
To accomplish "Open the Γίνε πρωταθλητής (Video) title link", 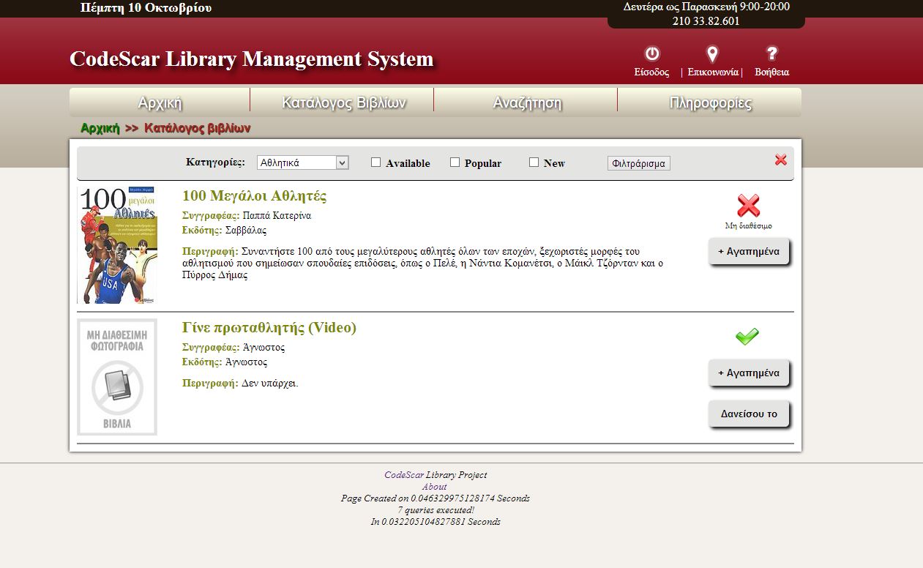I will point(269,327).
